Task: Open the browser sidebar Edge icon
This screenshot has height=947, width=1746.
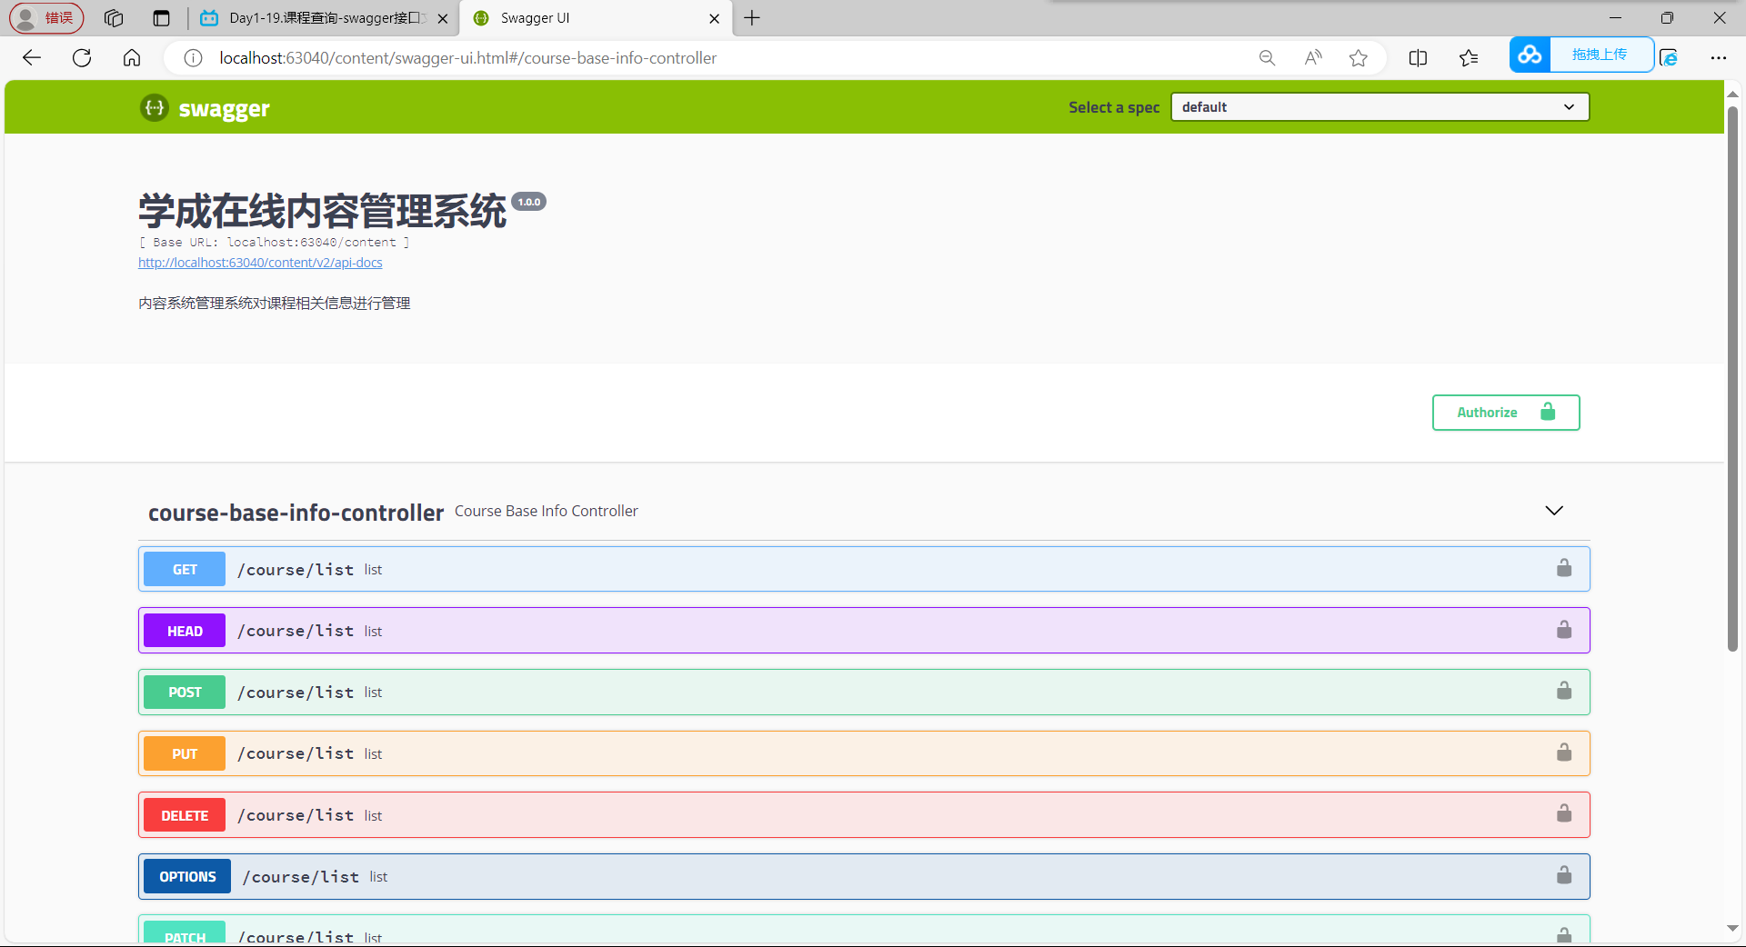Action: [x=1669, y=58]
